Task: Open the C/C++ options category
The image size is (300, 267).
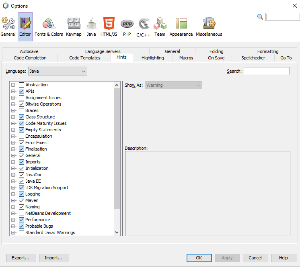Action: (144, 26)
